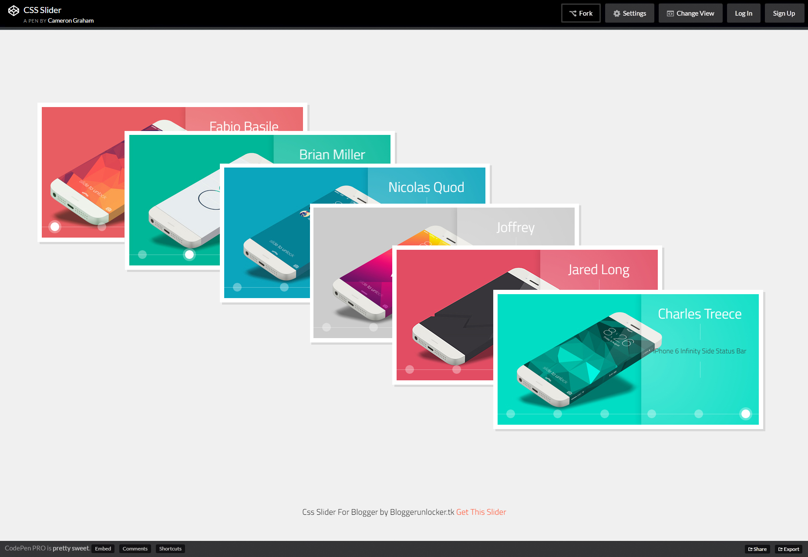Select the first slide dot on Charles Treece slider
The image size is (808, 557).
(x=511, y=414)
